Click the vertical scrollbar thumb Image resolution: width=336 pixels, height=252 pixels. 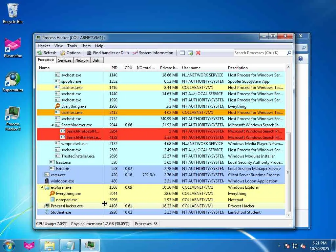[x=288, y=172]
